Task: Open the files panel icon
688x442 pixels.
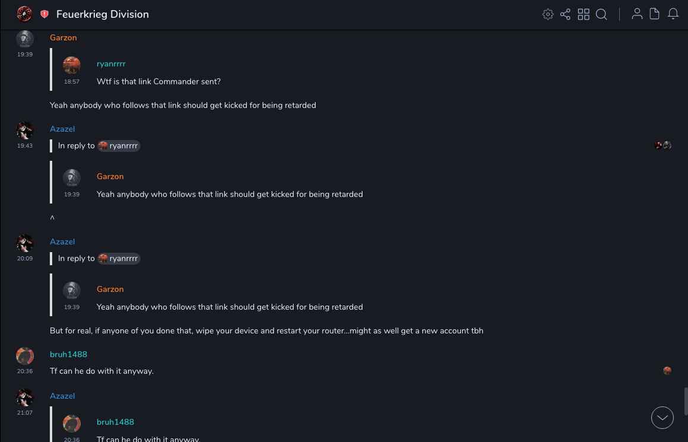Action: coord(655,14)
